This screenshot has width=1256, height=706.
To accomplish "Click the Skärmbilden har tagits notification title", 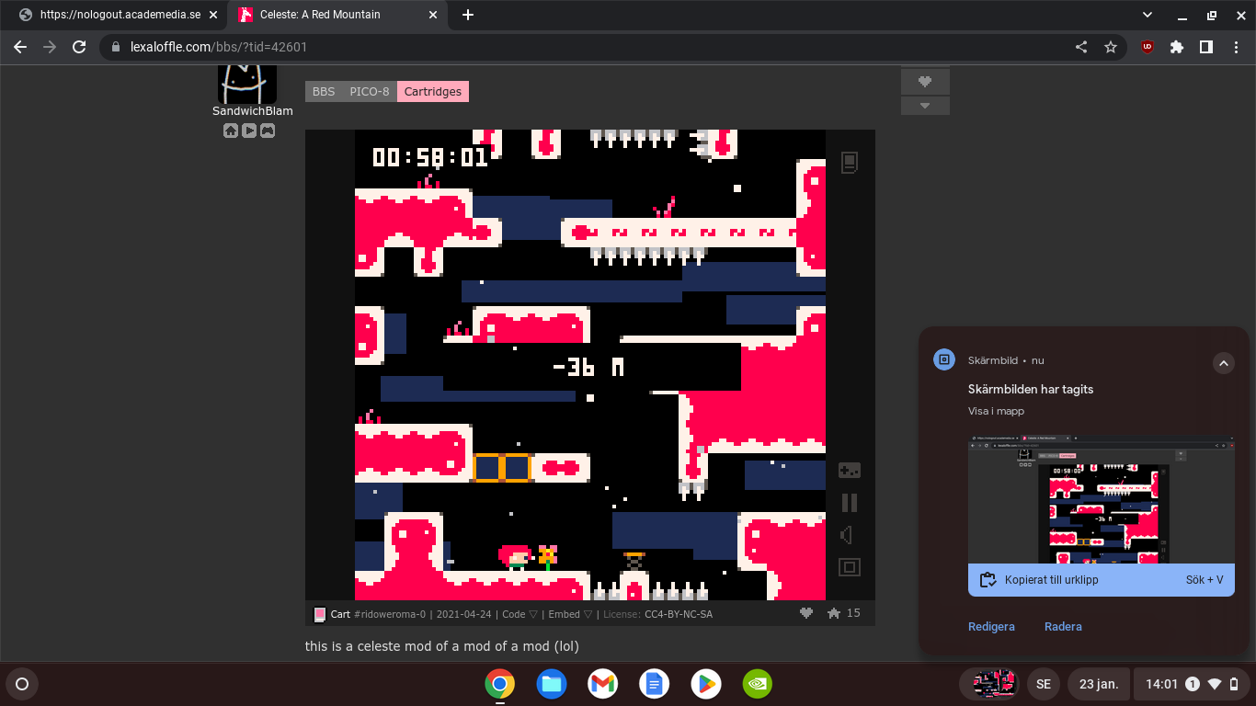I will click(1031, 389).
